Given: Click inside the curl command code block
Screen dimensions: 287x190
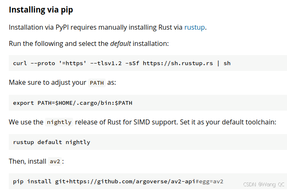Looking at the screenshot, I should 148,63.
